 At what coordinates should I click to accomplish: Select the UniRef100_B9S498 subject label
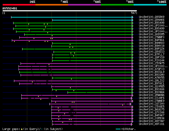152,23
